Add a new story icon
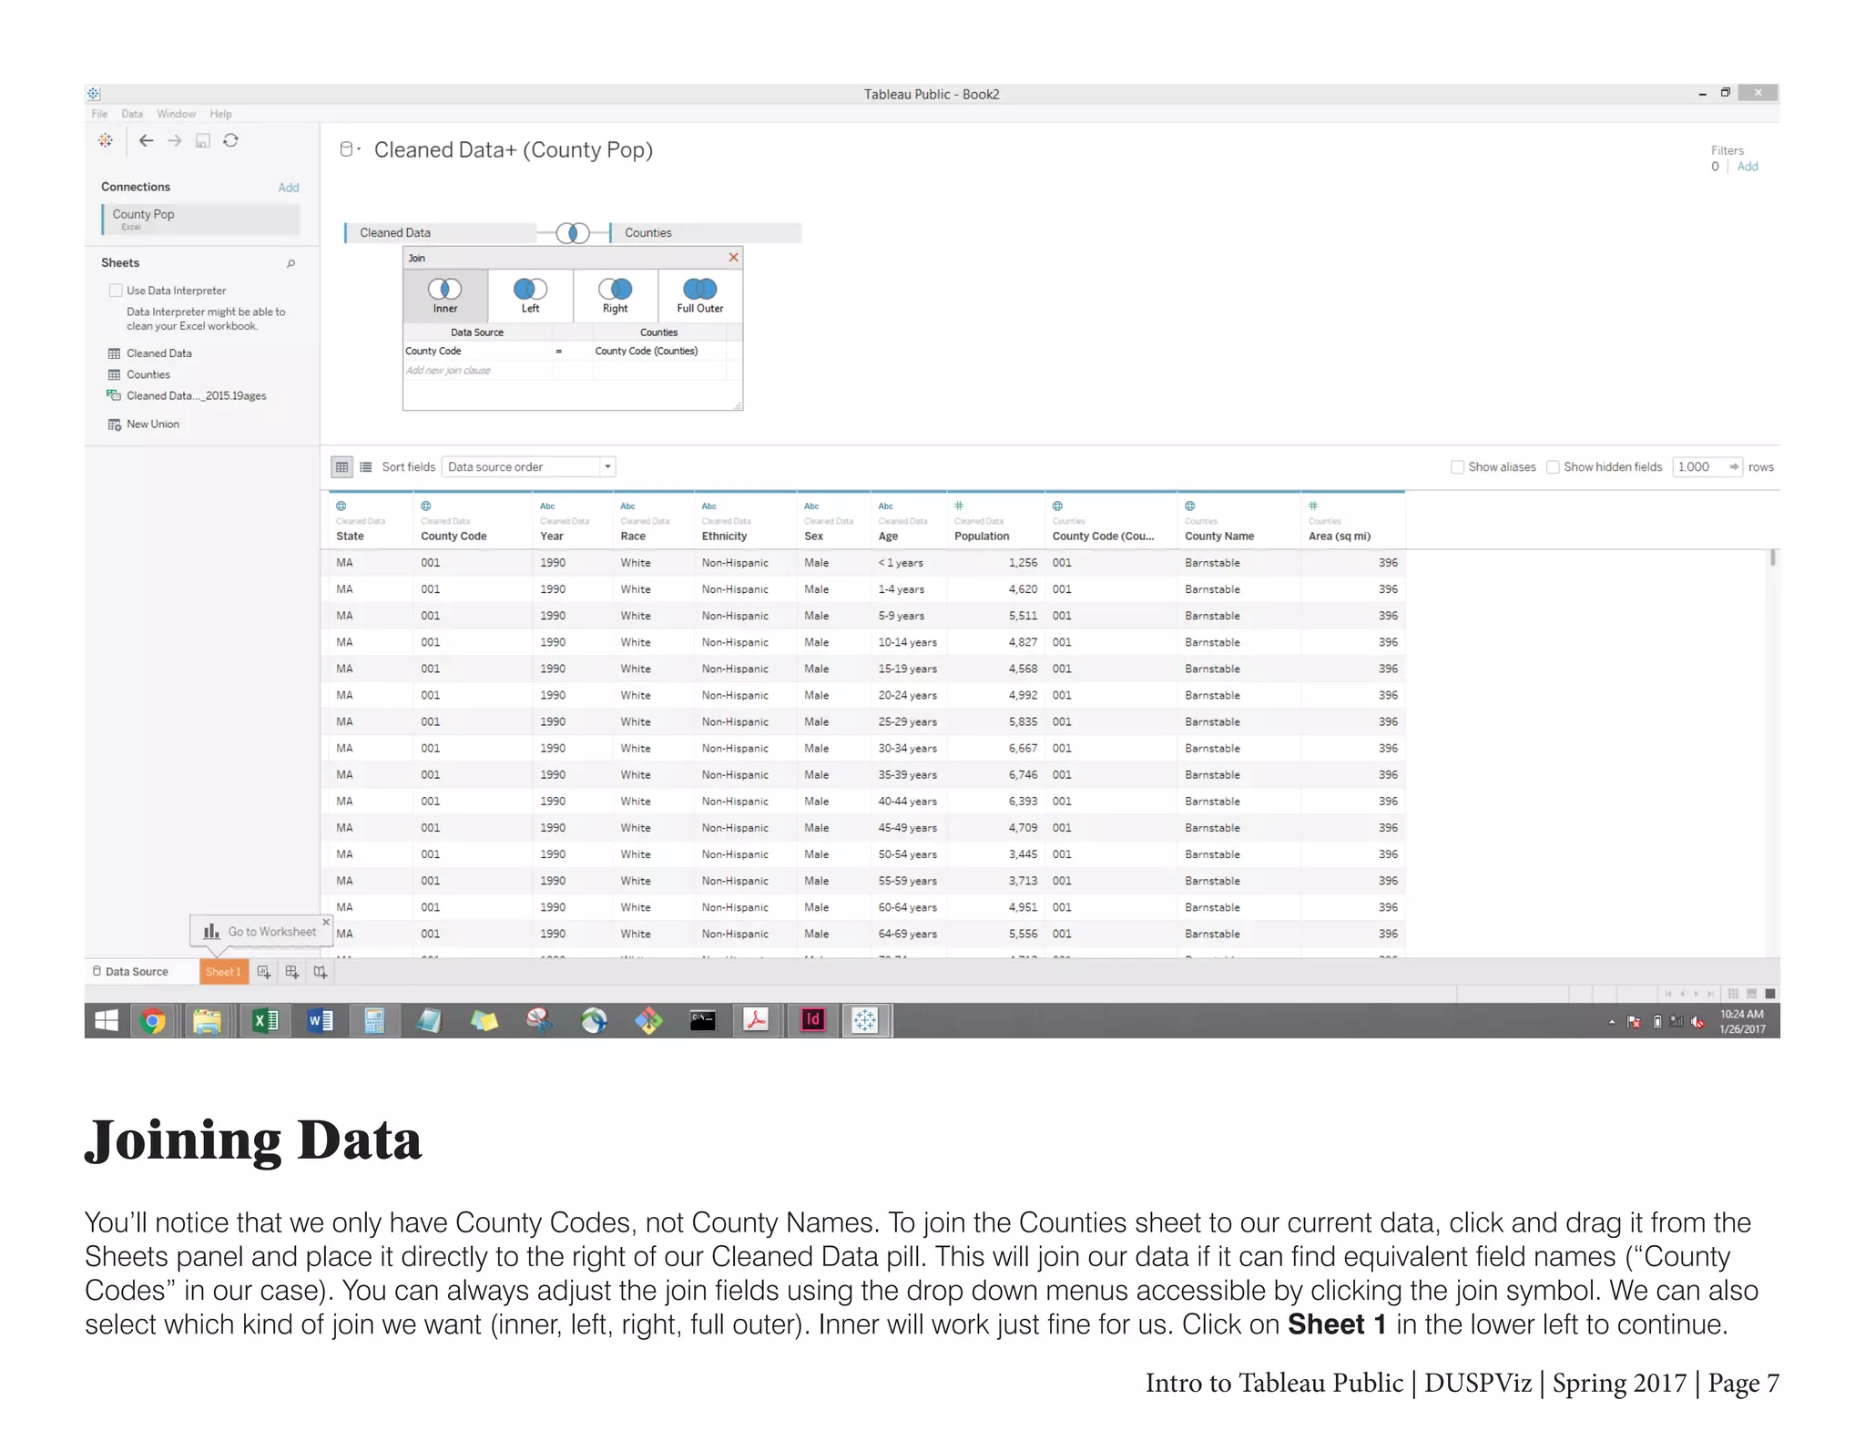Viewport: 1865px width, 1441px height. (321, 972)
